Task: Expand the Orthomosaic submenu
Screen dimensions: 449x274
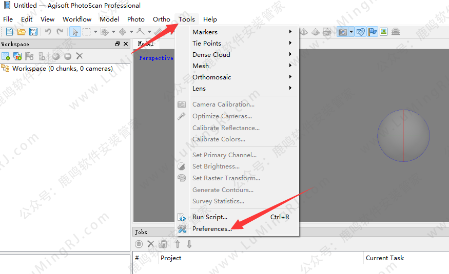Action: (x=237, y=77)
